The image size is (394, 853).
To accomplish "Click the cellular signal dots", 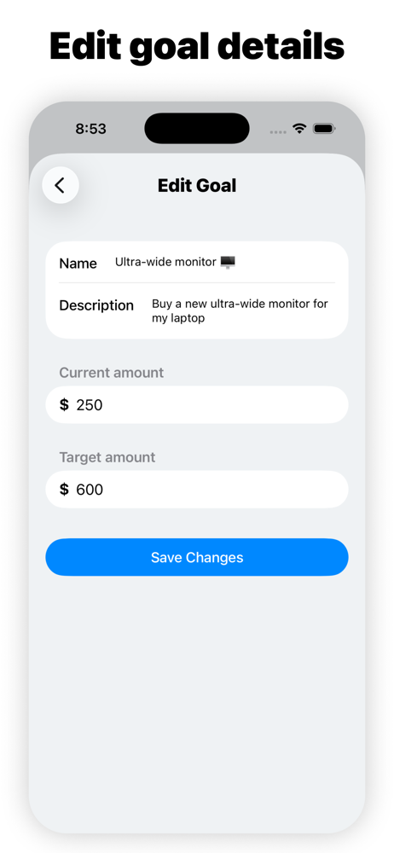I will (278, 131).
